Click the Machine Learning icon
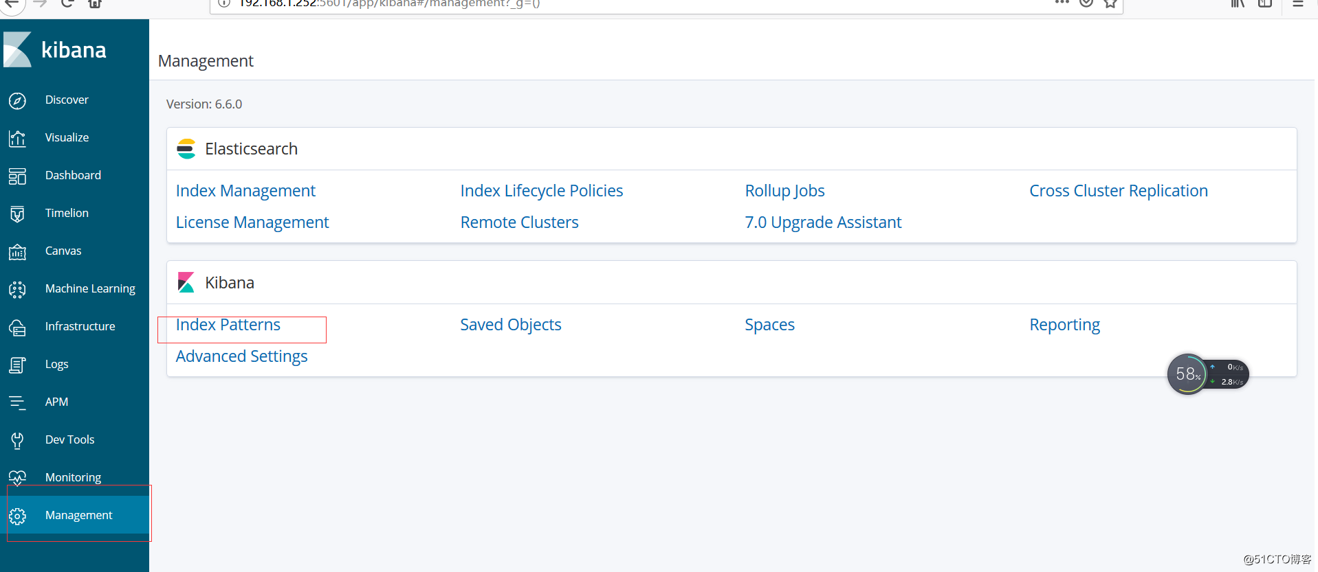1318x572 pixels. coord(17,289)
